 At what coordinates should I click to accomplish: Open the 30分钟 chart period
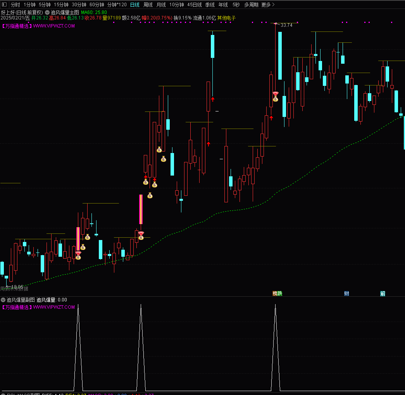click(79, 5)
